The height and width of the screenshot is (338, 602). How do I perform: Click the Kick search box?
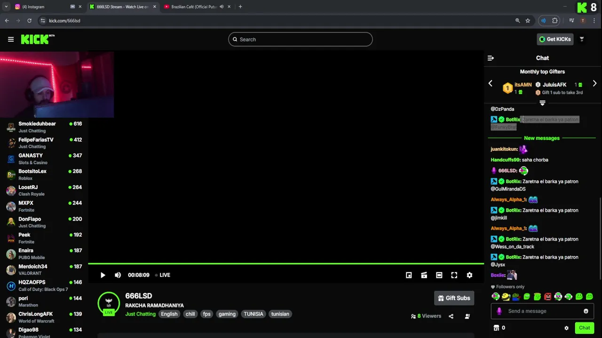pos(301,39)
